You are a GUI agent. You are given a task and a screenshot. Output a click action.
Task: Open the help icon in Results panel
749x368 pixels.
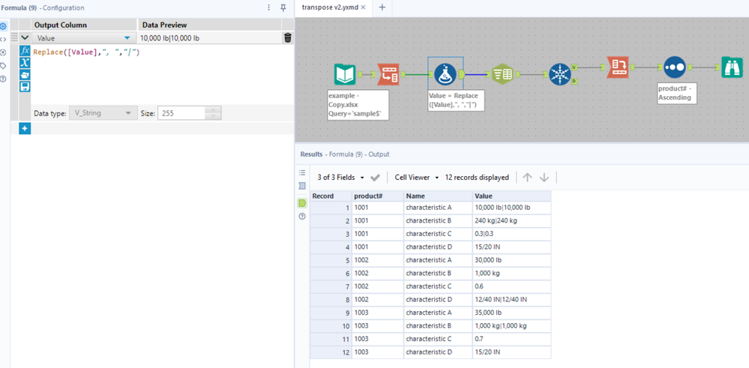pos(302,216)
